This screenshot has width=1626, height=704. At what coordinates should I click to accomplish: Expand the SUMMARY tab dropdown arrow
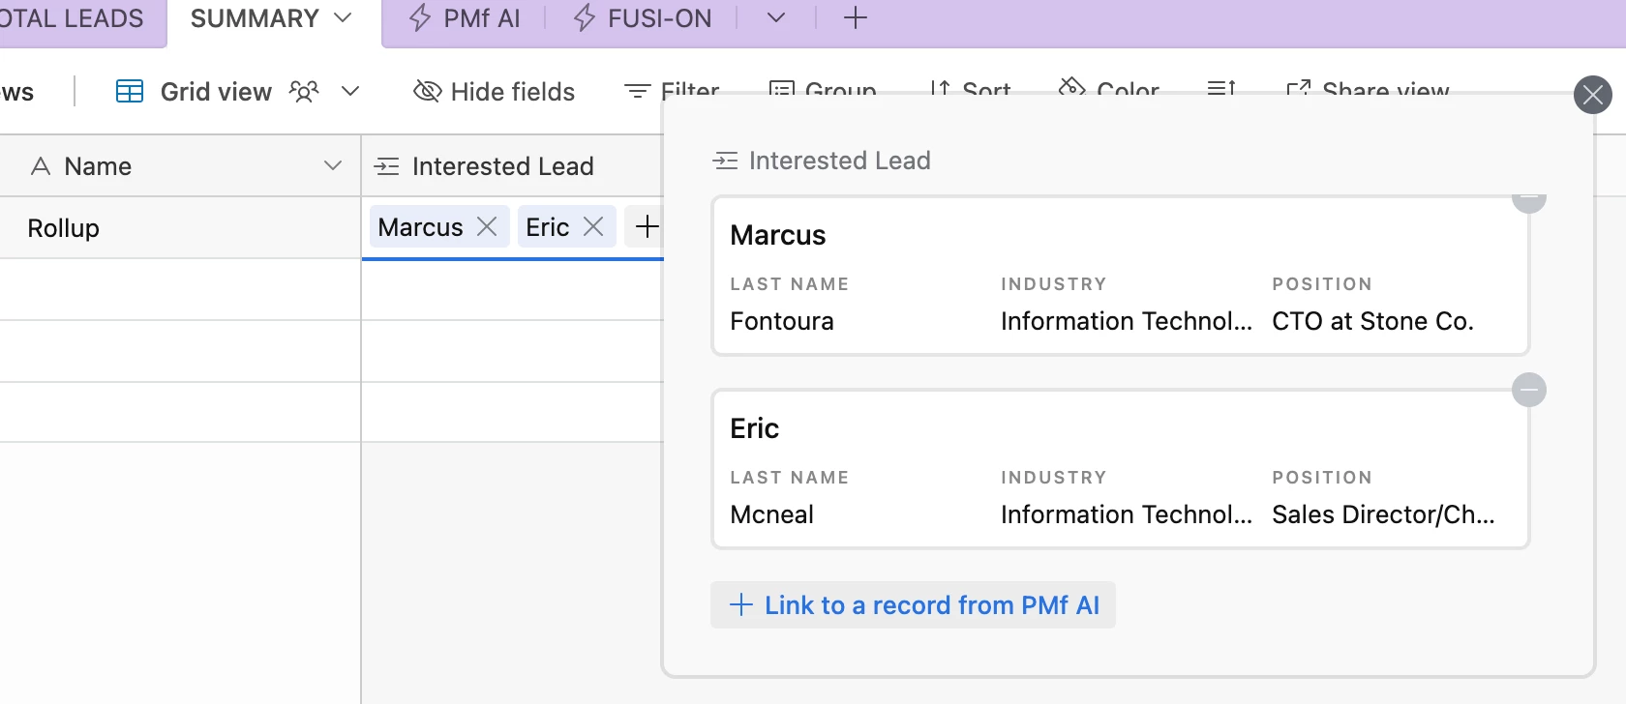point(343,18)
